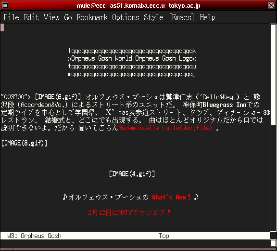Open the Style menu
Viewport: 277px width, 251px height.
(153, 17)
